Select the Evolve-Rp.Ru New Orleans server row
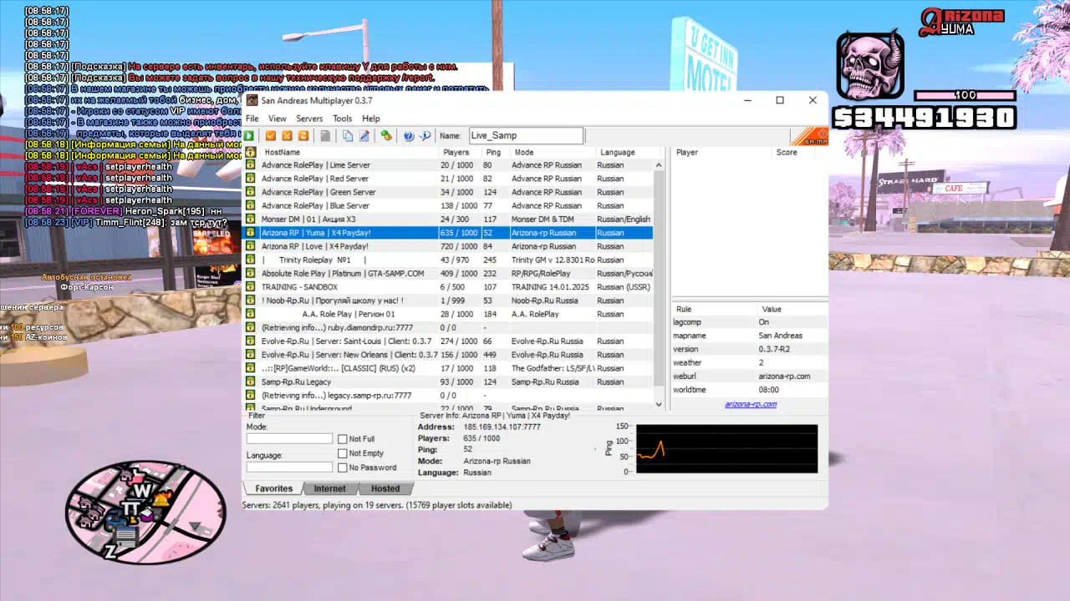This screenshot has height=601, width=1070. click(x=447, y=355)
